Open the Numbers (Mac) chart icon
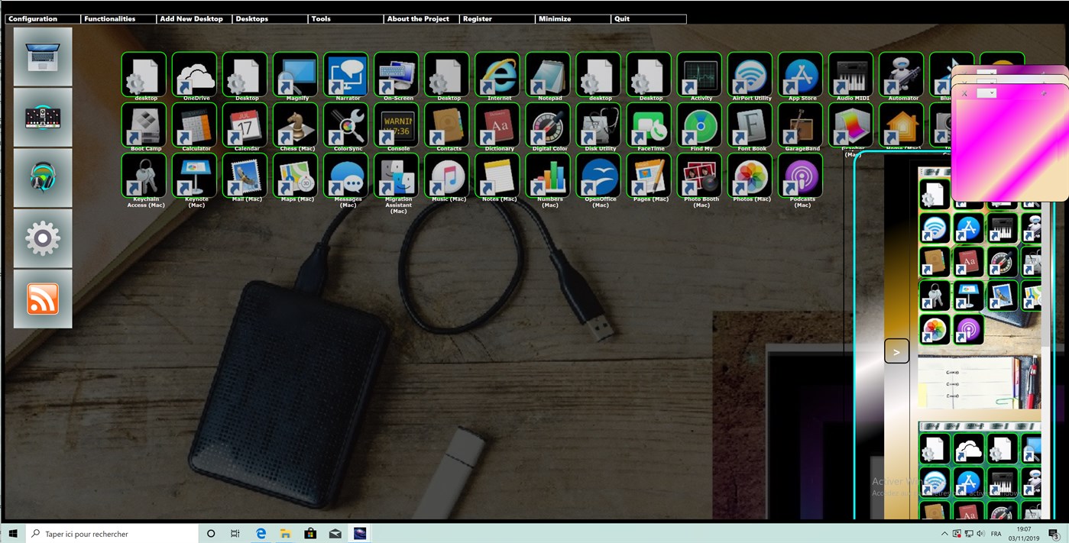The height and width of the screenshot is (543, 1069). [x=549, y=175]
